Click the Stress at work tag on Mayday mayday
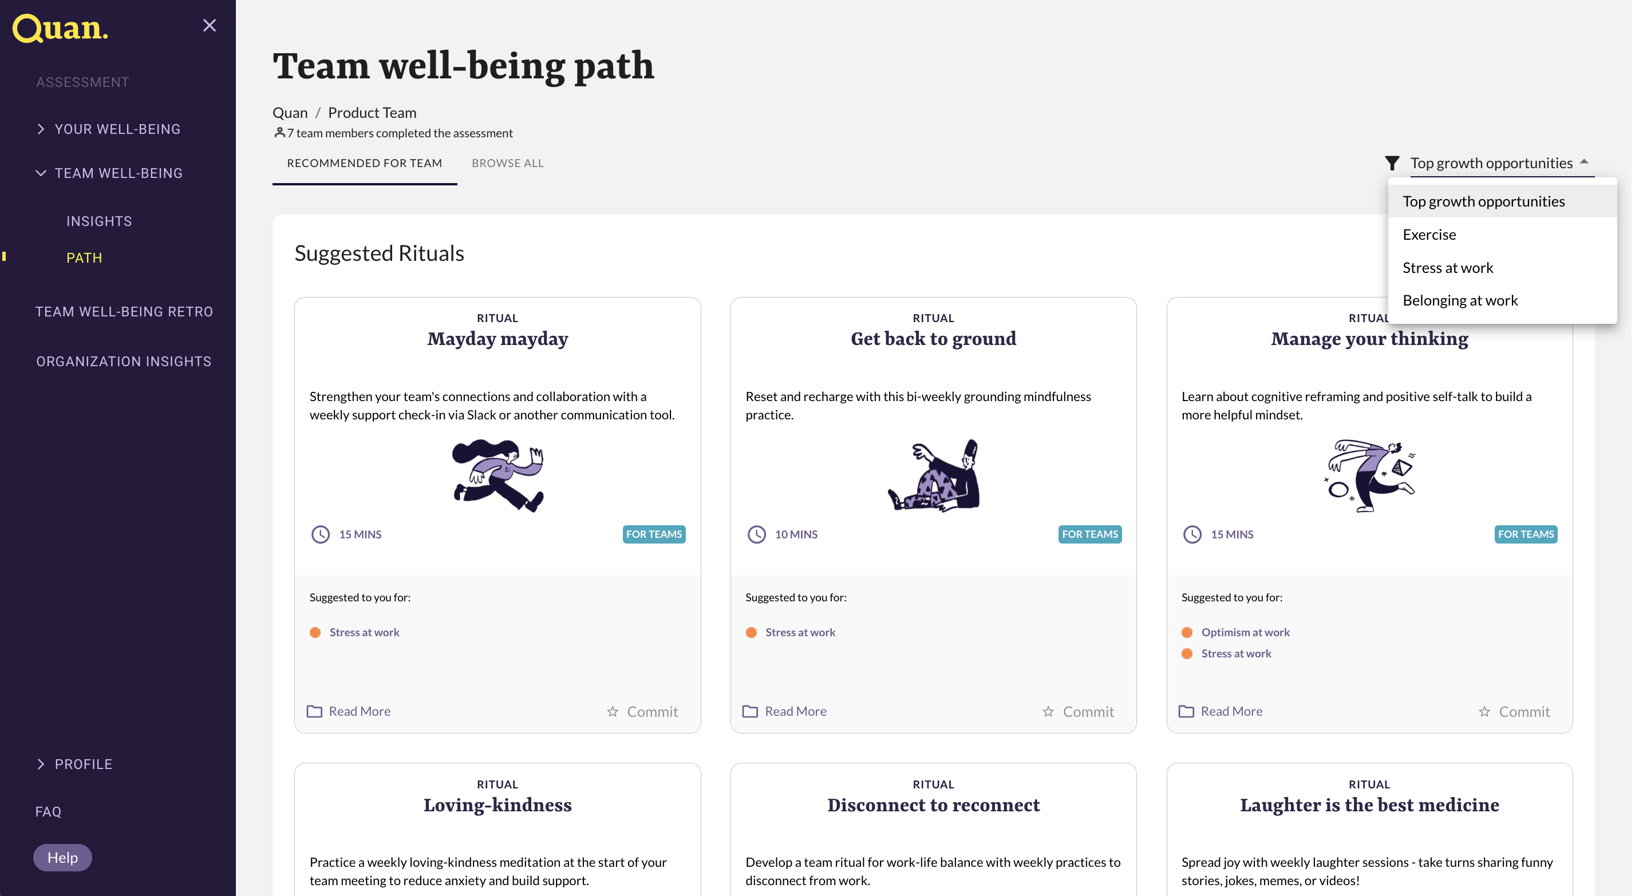This screenshot has width=1643, height=896. coord(365,632)
